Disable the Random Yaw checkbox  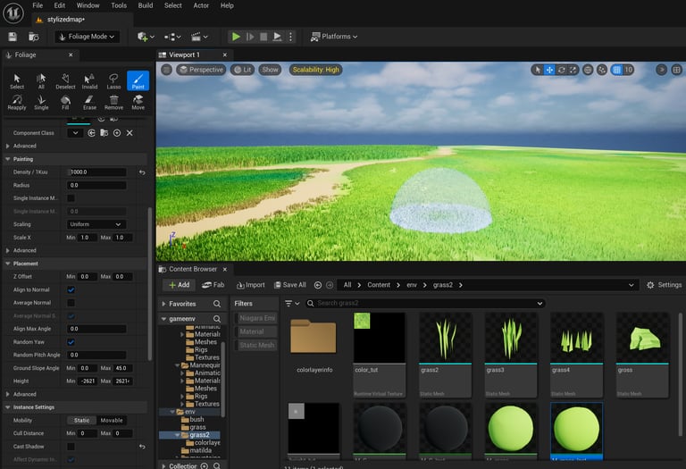point(71,341)
